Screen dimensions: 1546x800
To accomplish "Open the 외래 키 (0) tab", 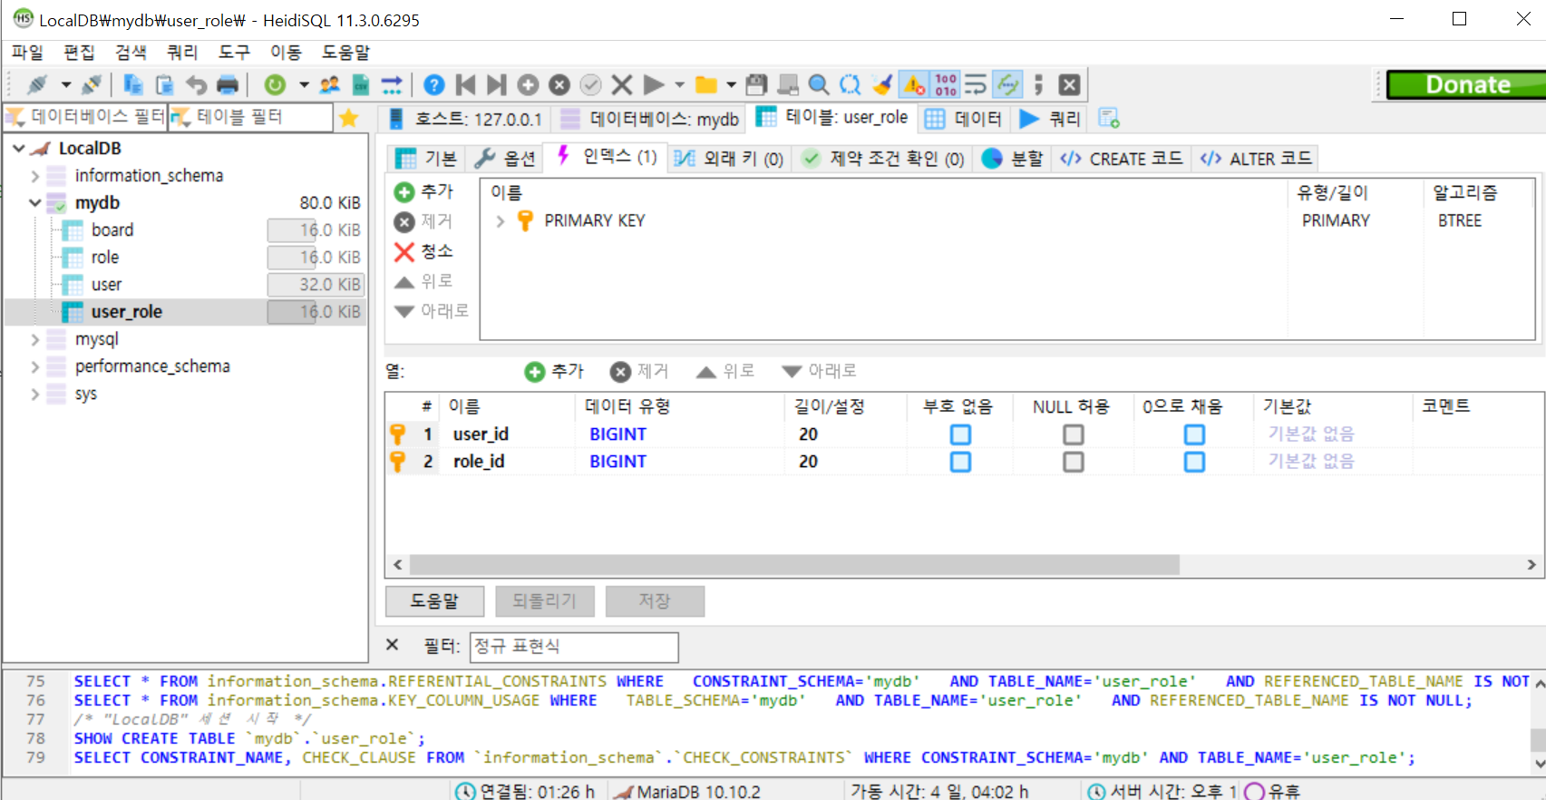I will coord(729,159).
